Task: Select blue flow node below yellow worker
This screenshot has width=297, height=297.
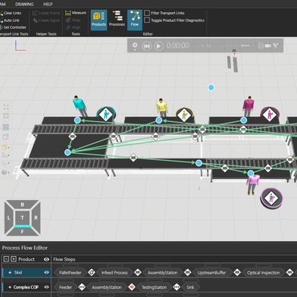Action: click(158, 120)
